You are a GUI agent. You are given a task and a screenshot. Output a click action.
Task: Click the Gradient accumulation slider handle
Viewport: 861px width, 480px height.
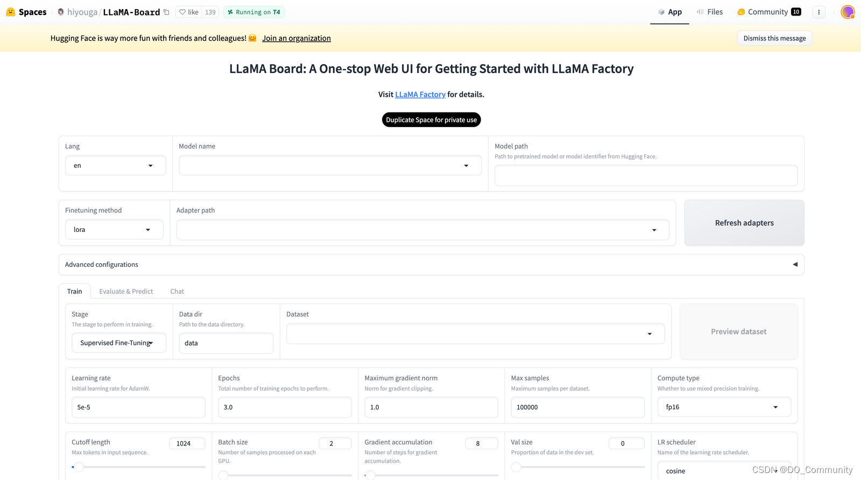(x=370, y=476)
